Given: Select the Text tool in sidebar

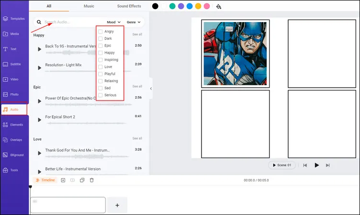Looking at the screenshot, I should [x=10, y=49].
